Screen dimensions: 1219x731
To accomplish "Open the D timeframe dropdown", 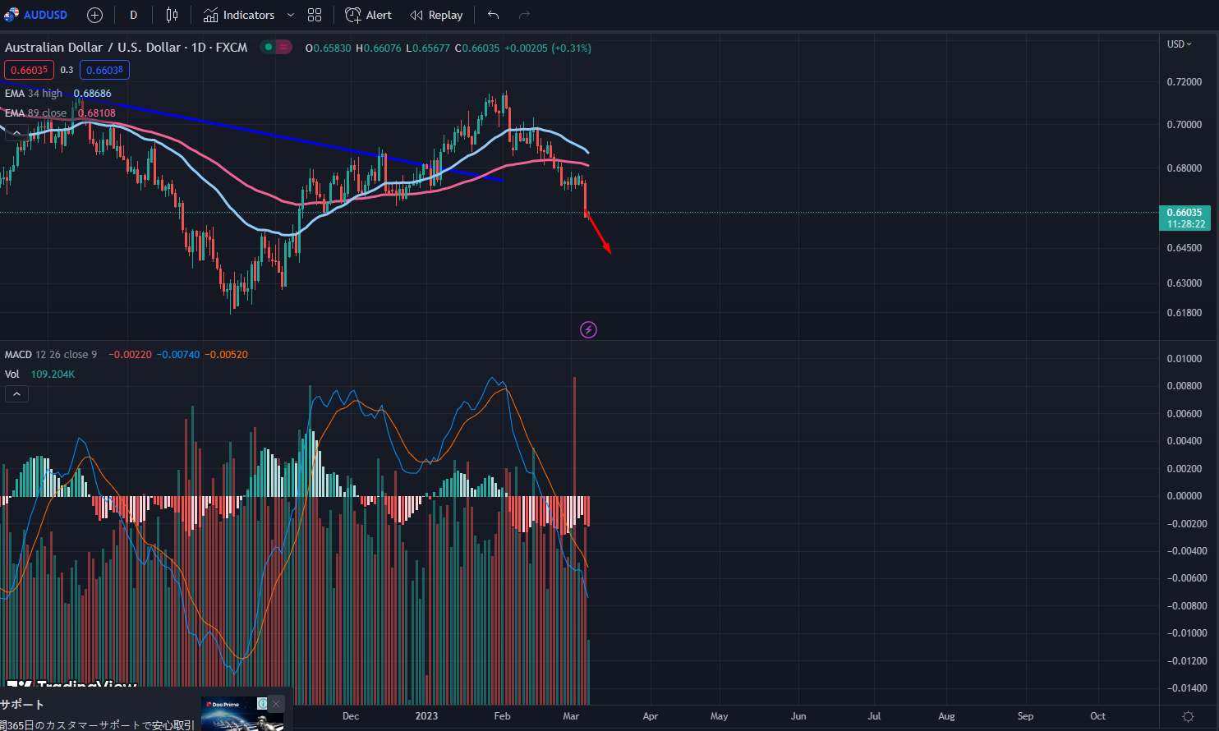I will (133, 14).
